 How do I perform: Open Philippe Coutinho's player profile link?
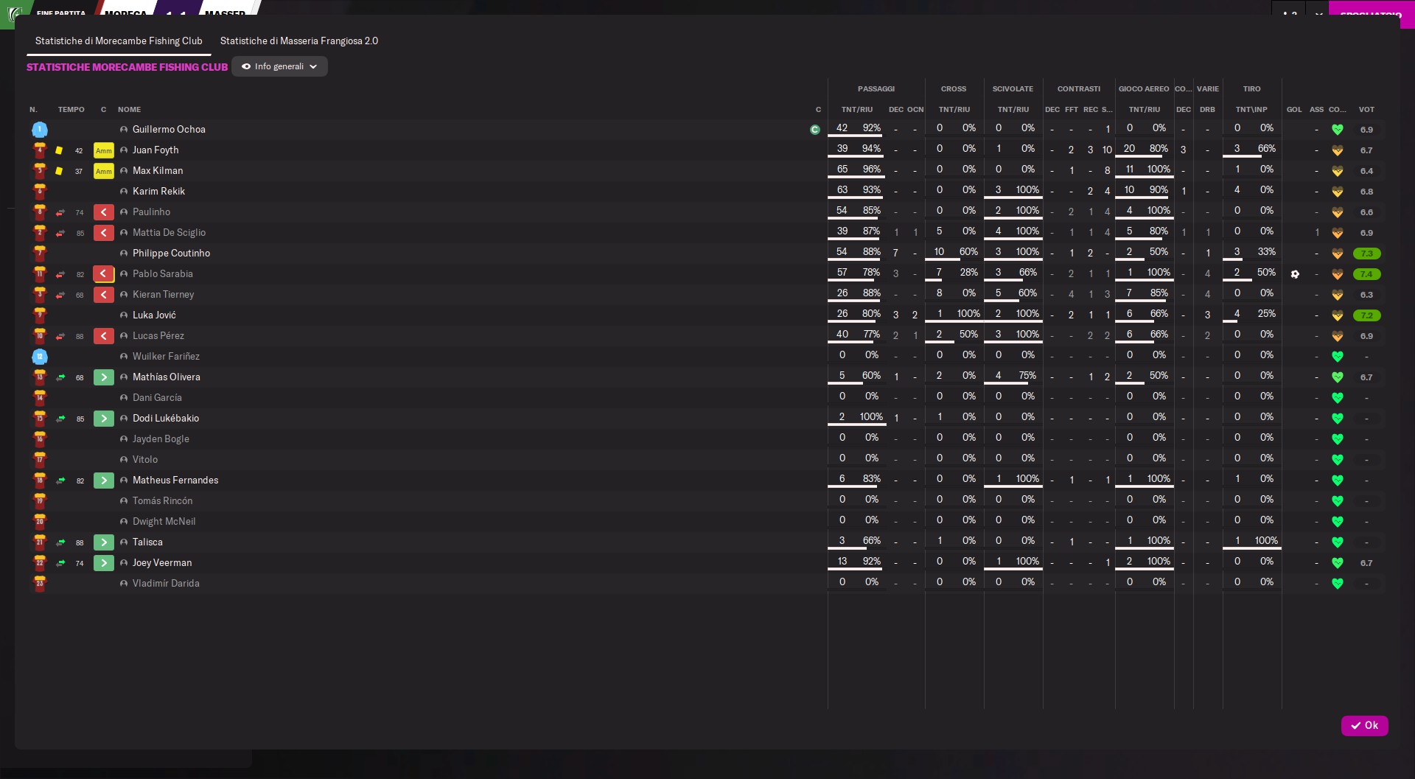171,254
